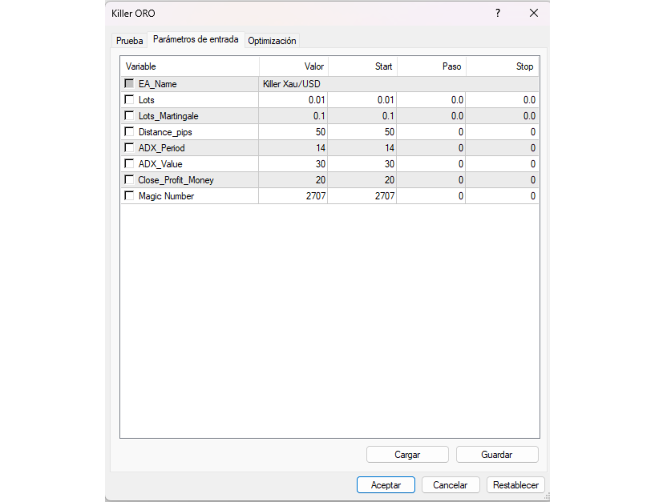671x502 pixels.
Task: Click the Paso column header
Action: pos(431,66)
